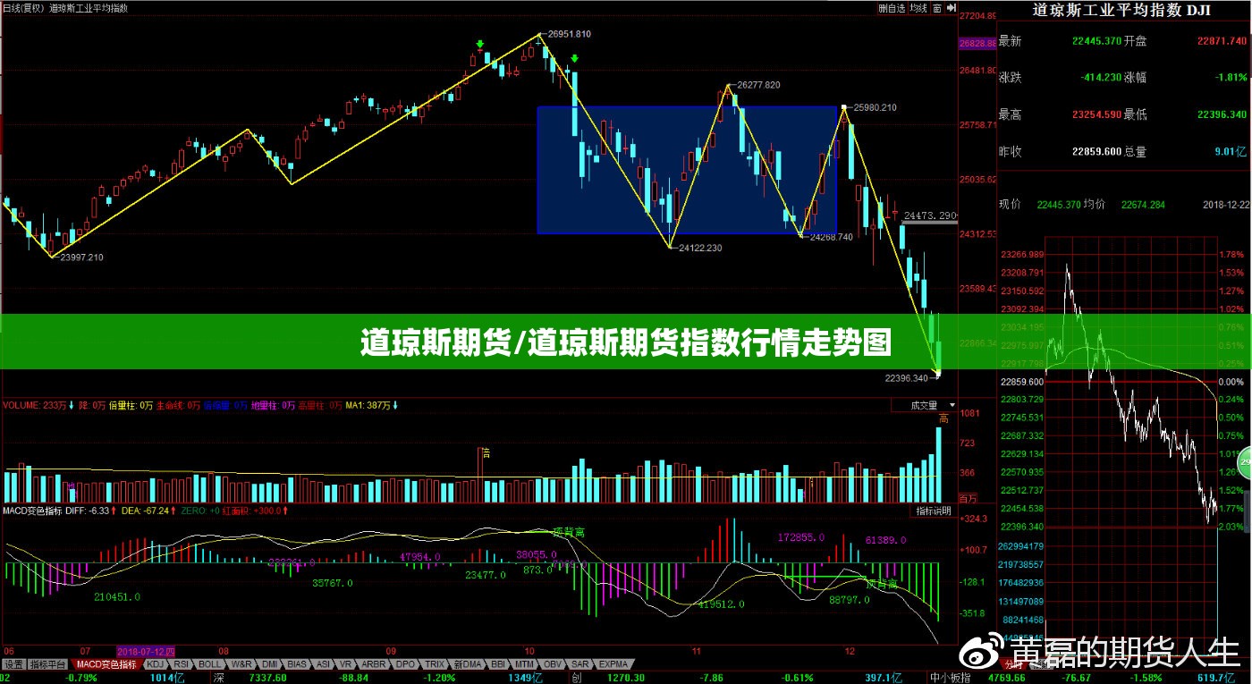1252x684 pixels.
Task: Click the 22445.370 latest price value
Action: click(1096, 40)
